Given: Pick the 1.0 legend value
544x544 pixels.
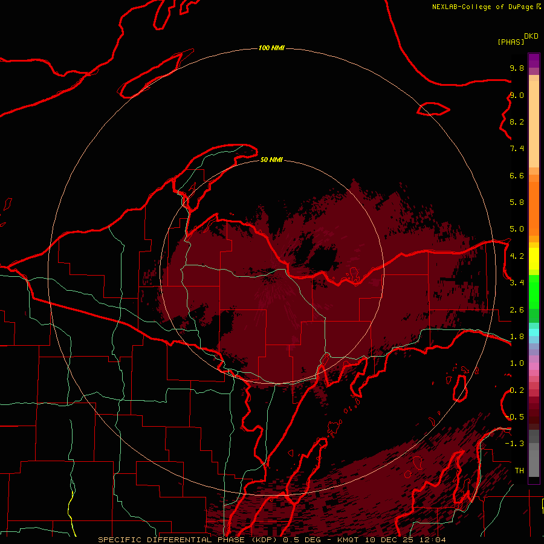Looking at the screenshot, I should click(517, 363).
